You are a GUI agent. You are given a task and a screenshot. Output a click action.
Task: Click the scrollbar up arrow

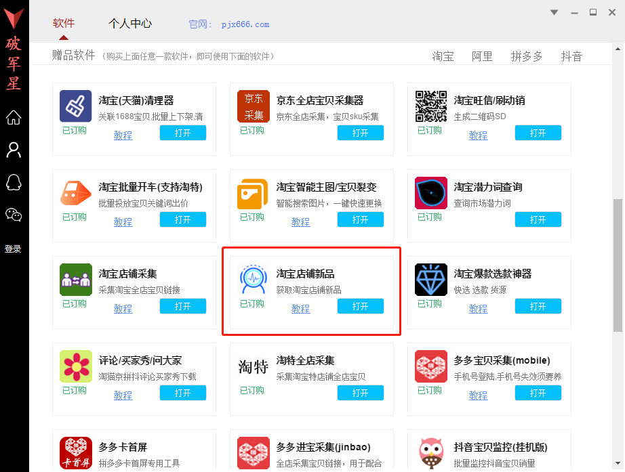[618, 49]
